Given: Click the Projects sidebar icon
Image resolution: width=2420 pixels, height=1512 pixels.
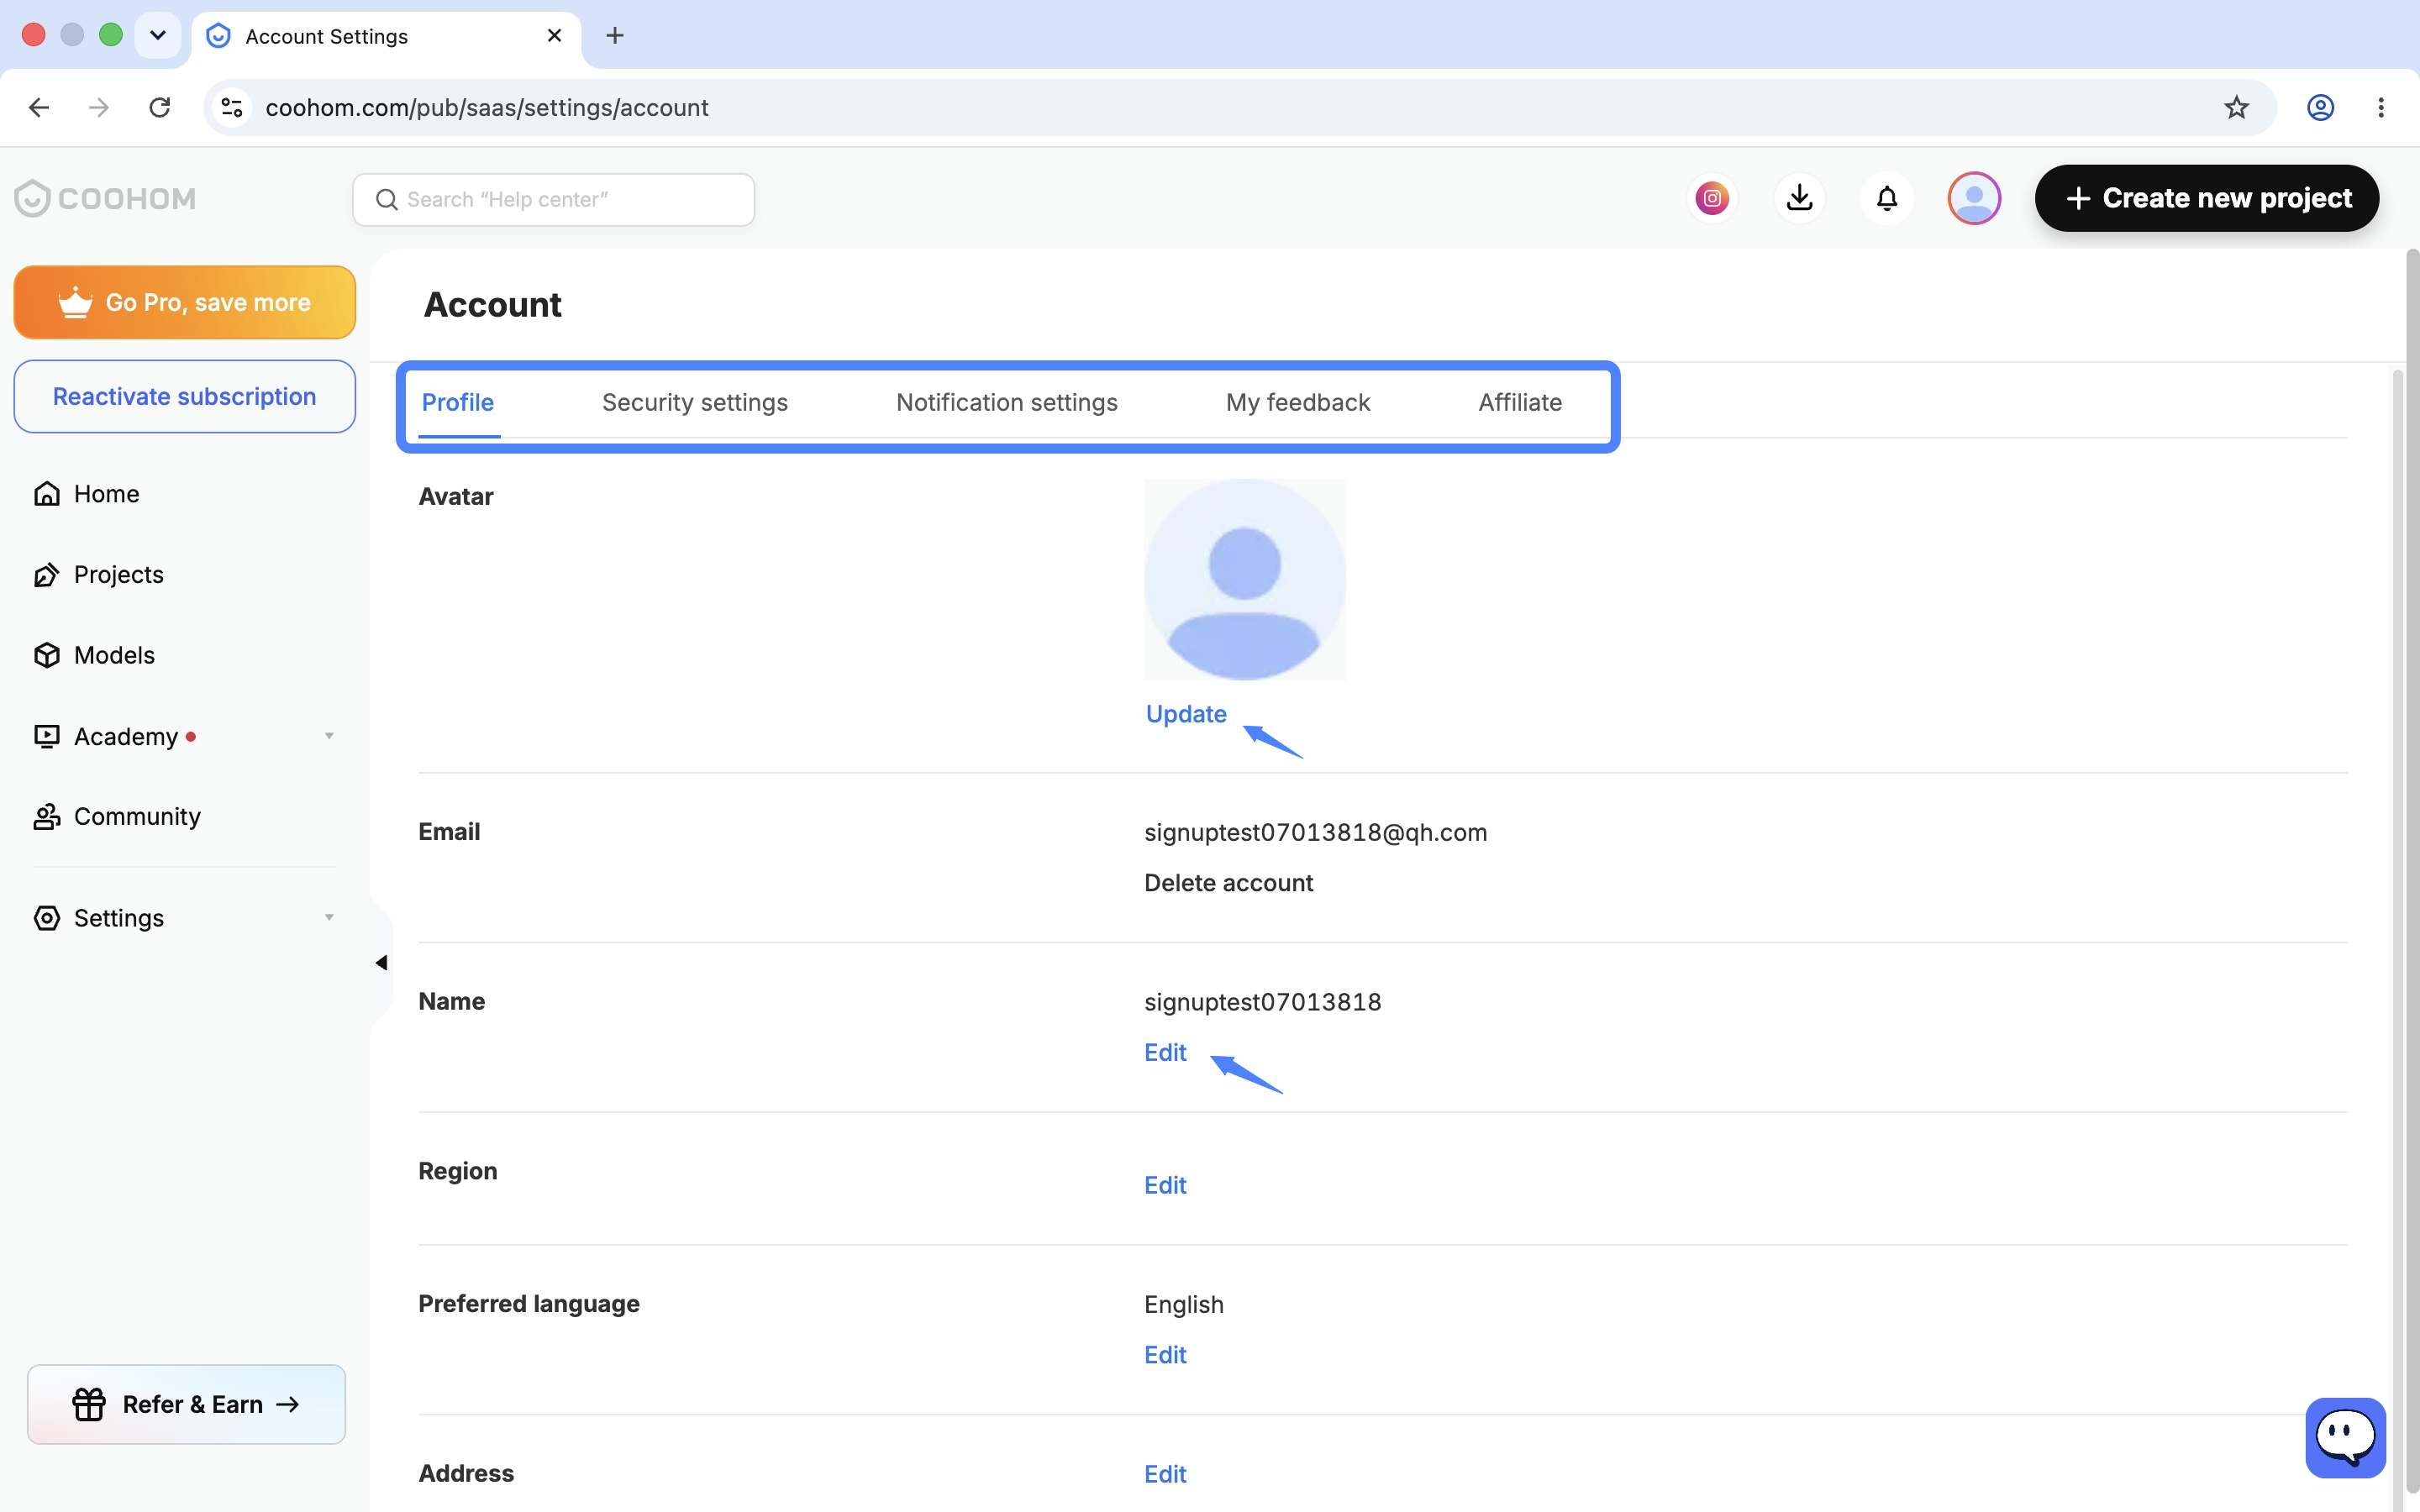Looking at the screenshot, I should point(46,575).
